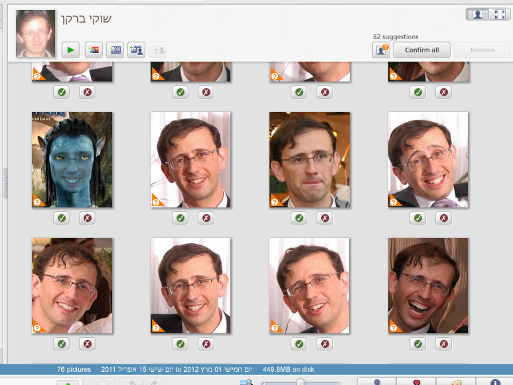Adjust the thumbnail zoom slider
Viewport: 513px width, 385px height.
pyautogui.click(x=300, y=382)
